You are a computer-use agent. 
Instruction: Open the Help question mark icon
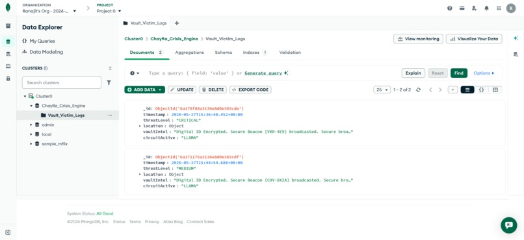coord(450,8)
